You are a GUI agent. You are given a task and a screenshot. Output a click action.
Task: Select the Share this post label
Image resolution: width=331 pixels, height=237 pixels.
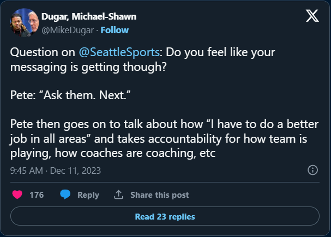[x=159, y=195]
